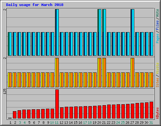Select the red KBytes bar for day 22
Screen dimensions: 161x126
(109, 112)
